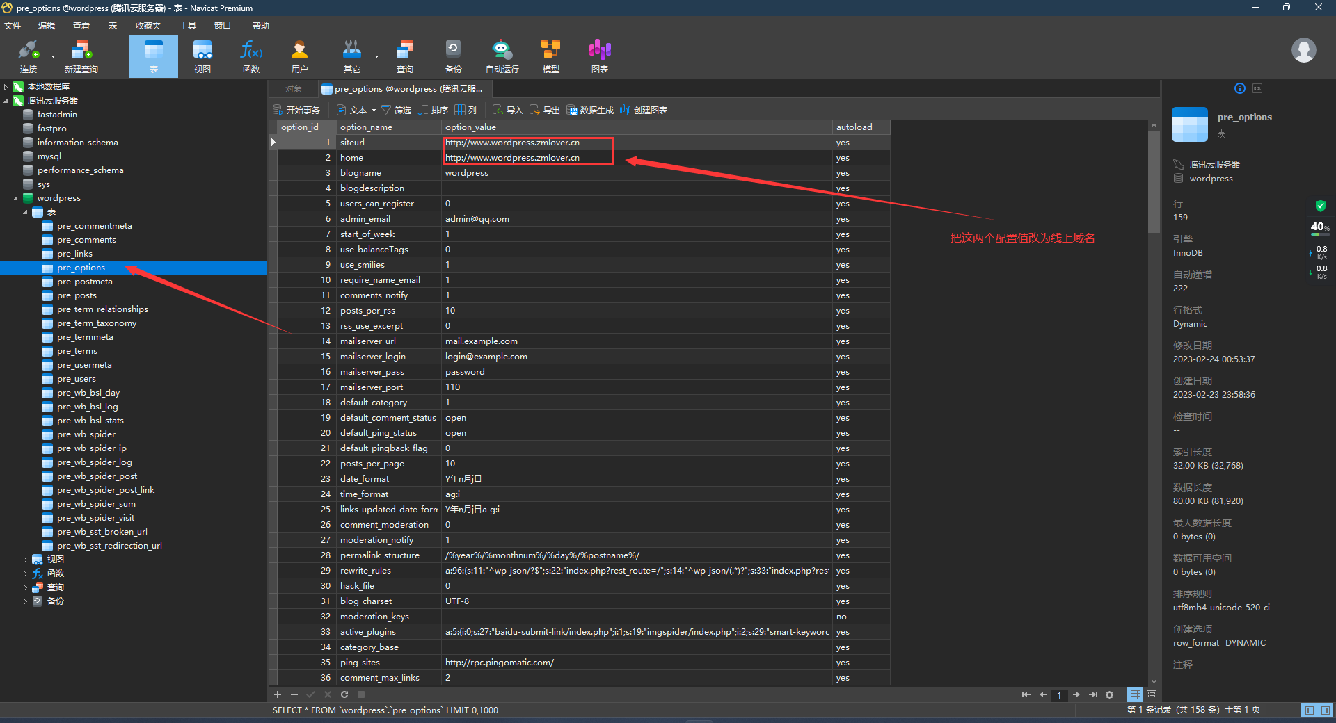Image resolution: width=1336 pixels, height=723 pixels.
Task: Go to the previous page of records
Action: pyautogui.click(x=1042, y=694)
